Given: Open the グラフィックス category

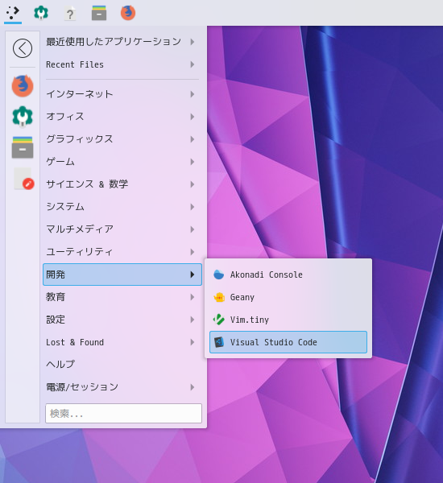Looking at the screenshot, I should [x=122, y=139].
